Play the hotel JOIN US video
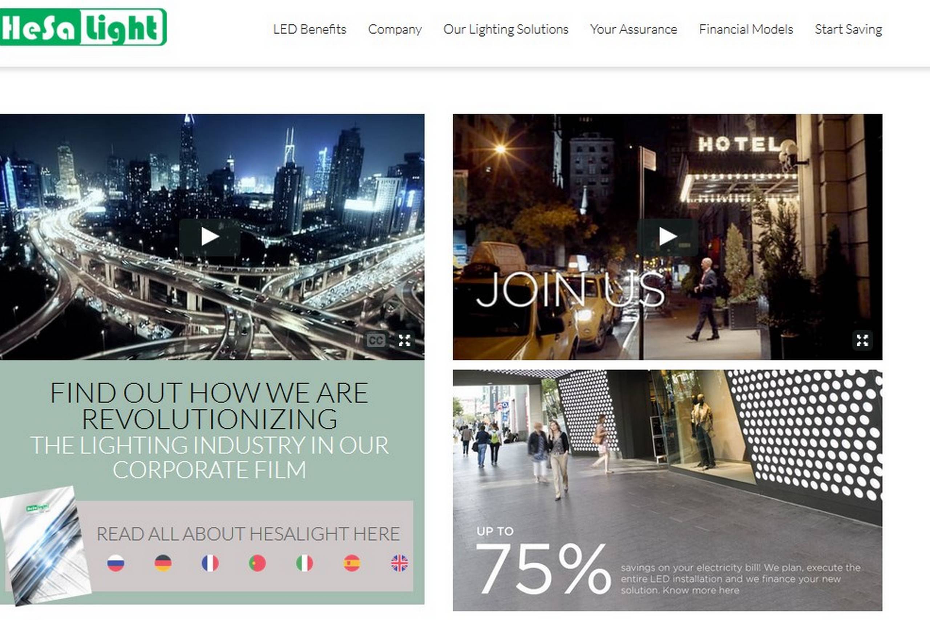The height and width of the screenshot is (620, 930). click(x=667, y=237)
